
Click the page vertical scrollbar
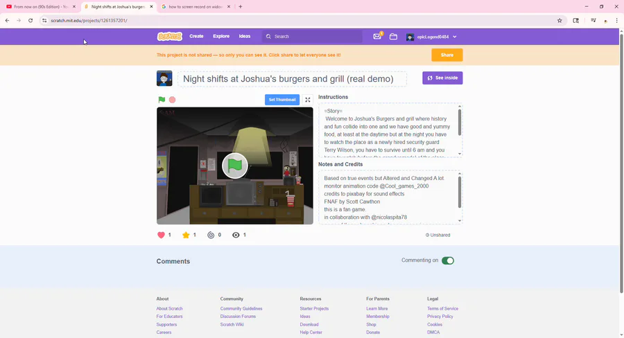tap(621, 164)
